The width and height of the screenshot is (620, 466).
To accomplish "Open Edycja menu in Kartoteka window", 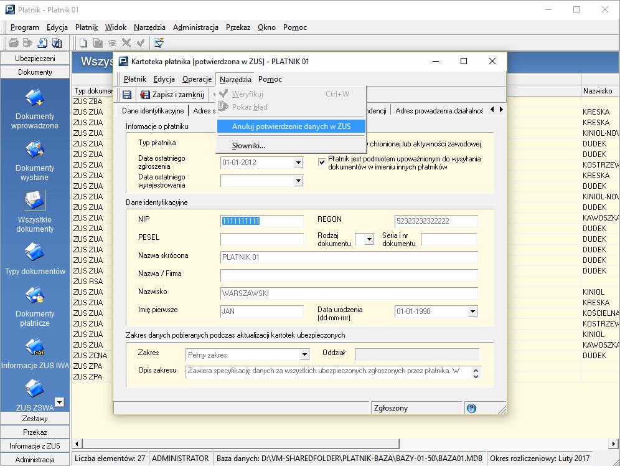I will [x=164, y=79].
